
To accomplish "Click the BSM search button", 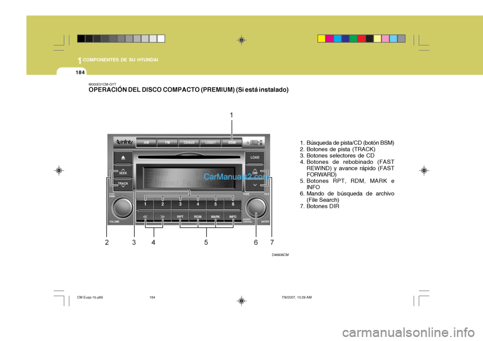I will 232,143.
